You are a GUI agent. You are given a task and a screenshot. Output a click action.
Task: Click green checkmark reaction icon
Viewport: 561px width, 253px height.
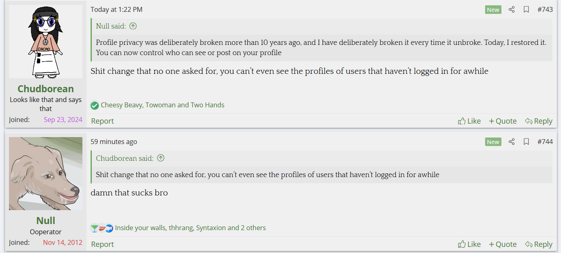coord(95,105)
